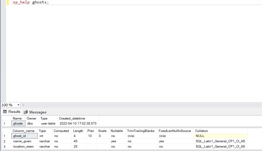Viewport: 262px width, 151px height.
Task: Click the Messages tab icon
Action: tap(26, 112)
